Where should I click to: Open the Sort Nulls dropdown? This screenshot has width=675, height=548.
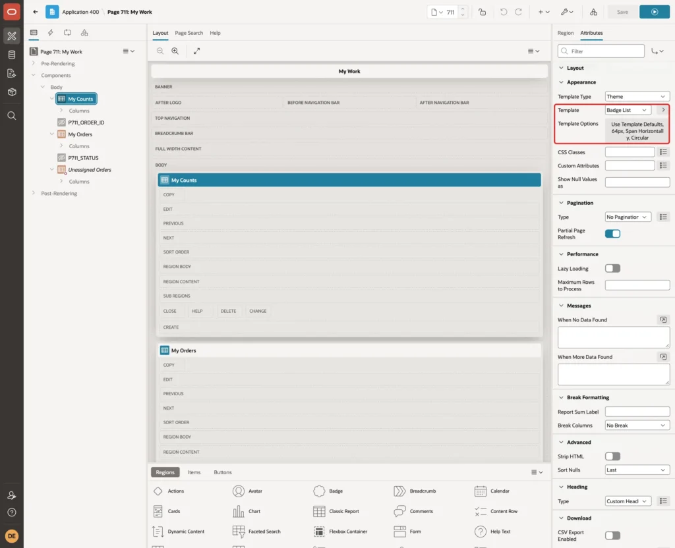[637, 470]
